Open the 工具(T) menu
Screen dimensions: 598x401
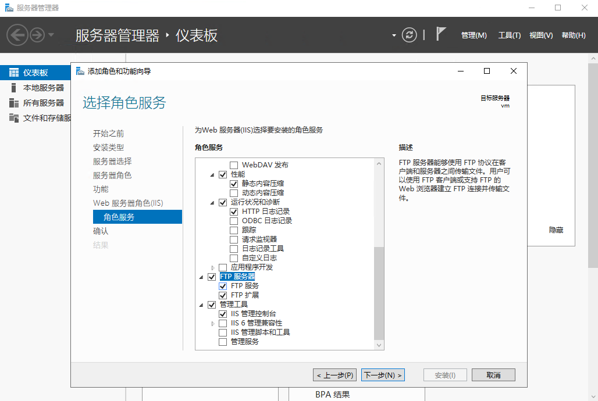tap(509, 35)
